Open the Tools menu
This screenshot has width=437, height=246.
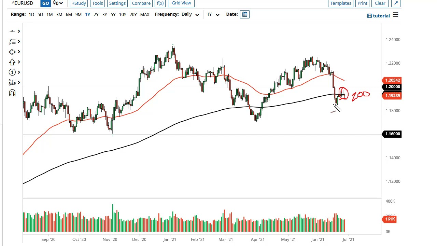(97, 3)
